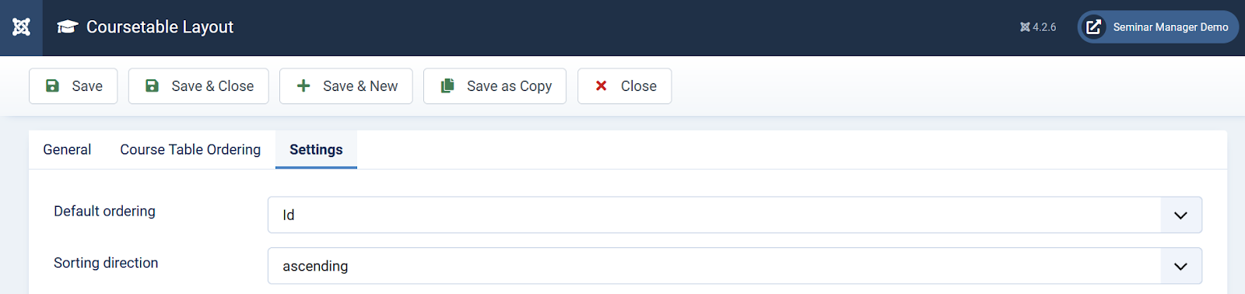This screenshot has width=1245, height=294.
Task: Click the copy icon on Save as Copy
Action: pyautogui.click(x=447, y=86)
